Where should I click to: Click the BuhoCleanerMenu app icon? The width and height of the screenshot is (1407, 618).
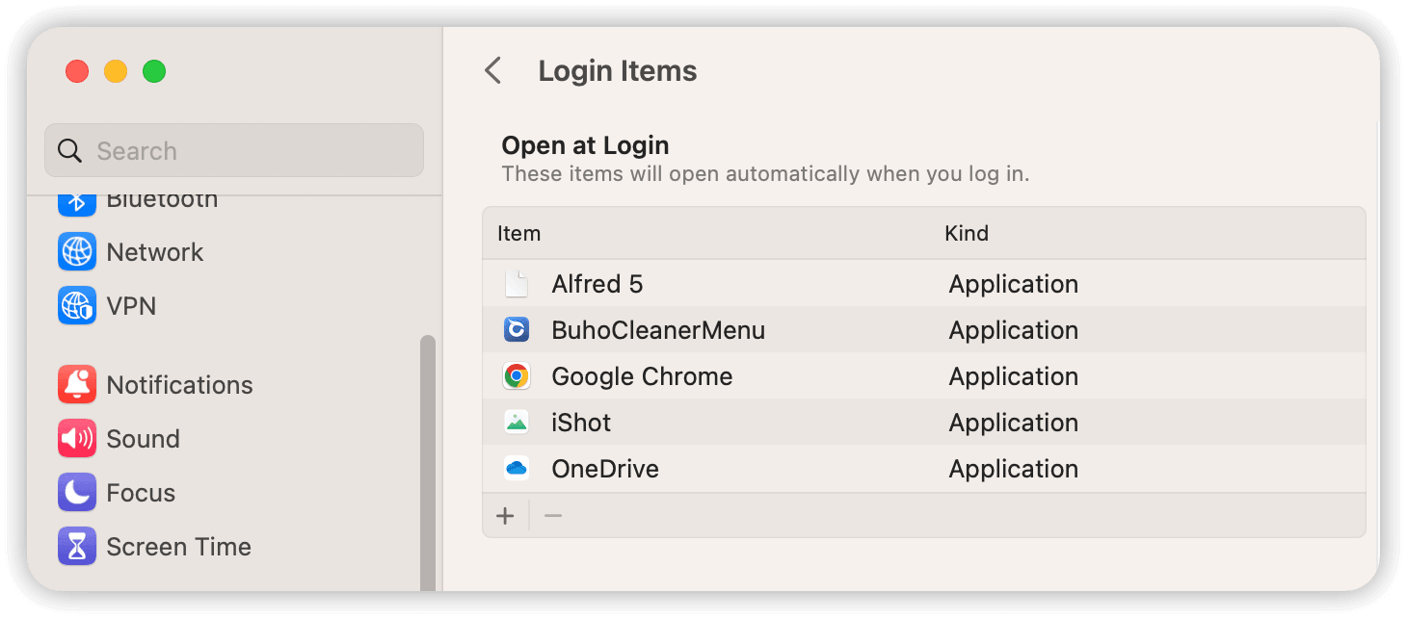517,330
